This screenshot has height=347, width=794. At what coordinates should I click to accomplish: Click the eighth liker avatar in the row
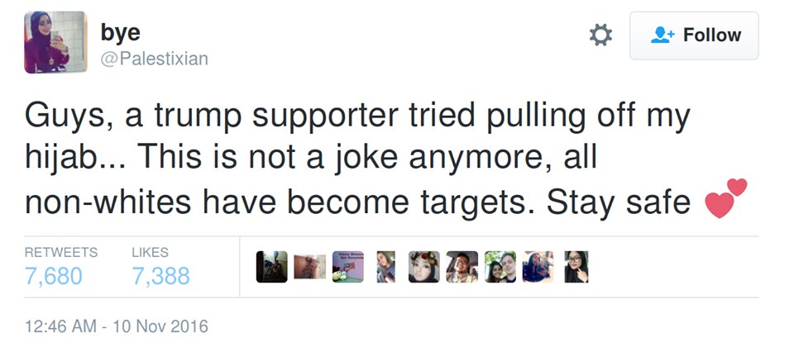click(538, 266)
